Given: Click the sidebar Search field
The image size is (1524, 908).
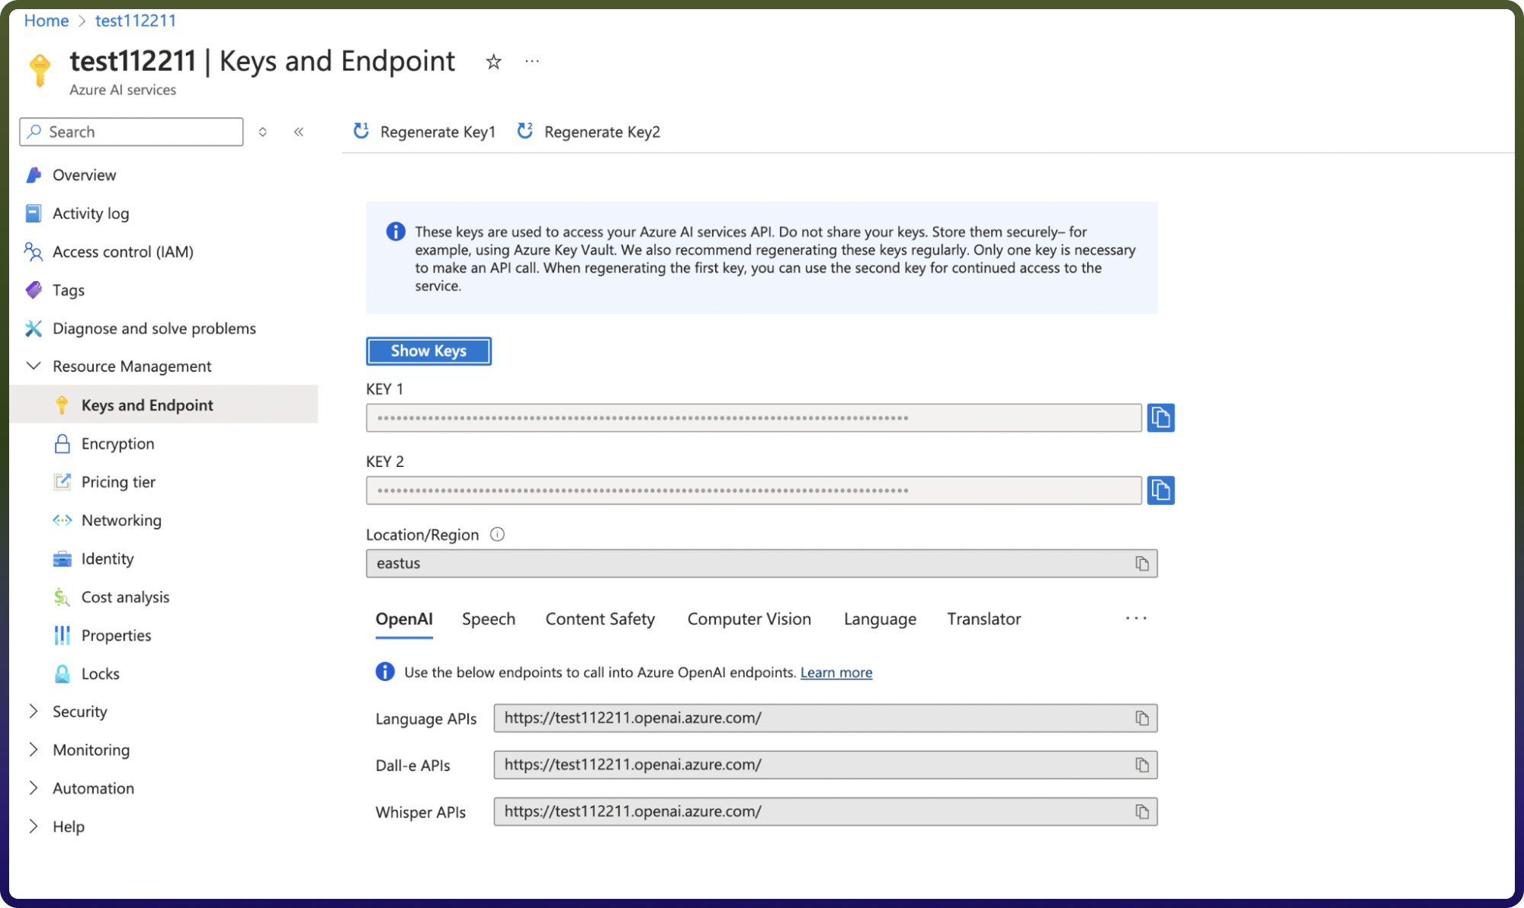Looking at the screenshot, I should [x=131, y=132].
